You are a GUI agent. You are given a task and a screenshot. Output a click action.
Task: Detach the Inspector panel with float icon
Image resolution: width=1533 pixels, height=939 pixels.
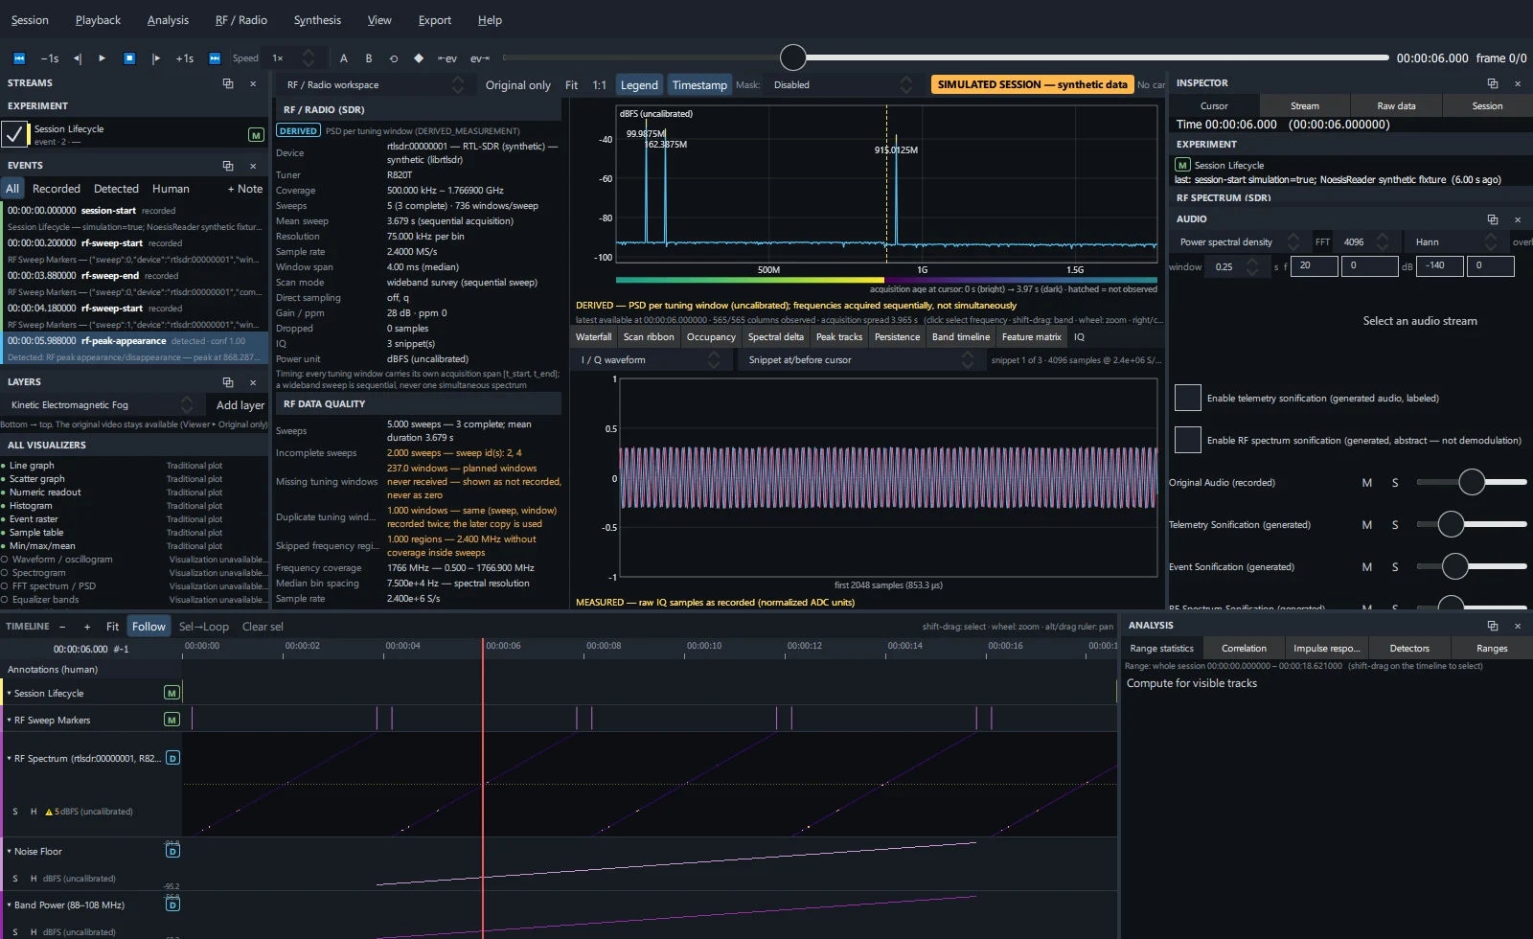1493,83
